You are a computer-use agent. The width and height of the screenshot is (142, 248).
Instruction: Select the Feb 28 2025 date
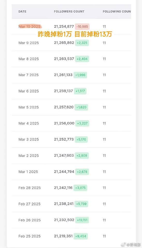pyautogui.click(x=30, y=188)
